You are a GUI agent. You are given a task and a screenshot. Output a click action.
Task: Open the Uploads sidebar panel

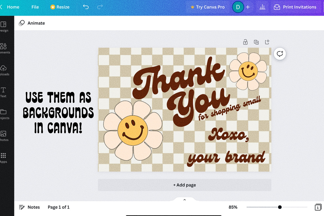(4, 70)
